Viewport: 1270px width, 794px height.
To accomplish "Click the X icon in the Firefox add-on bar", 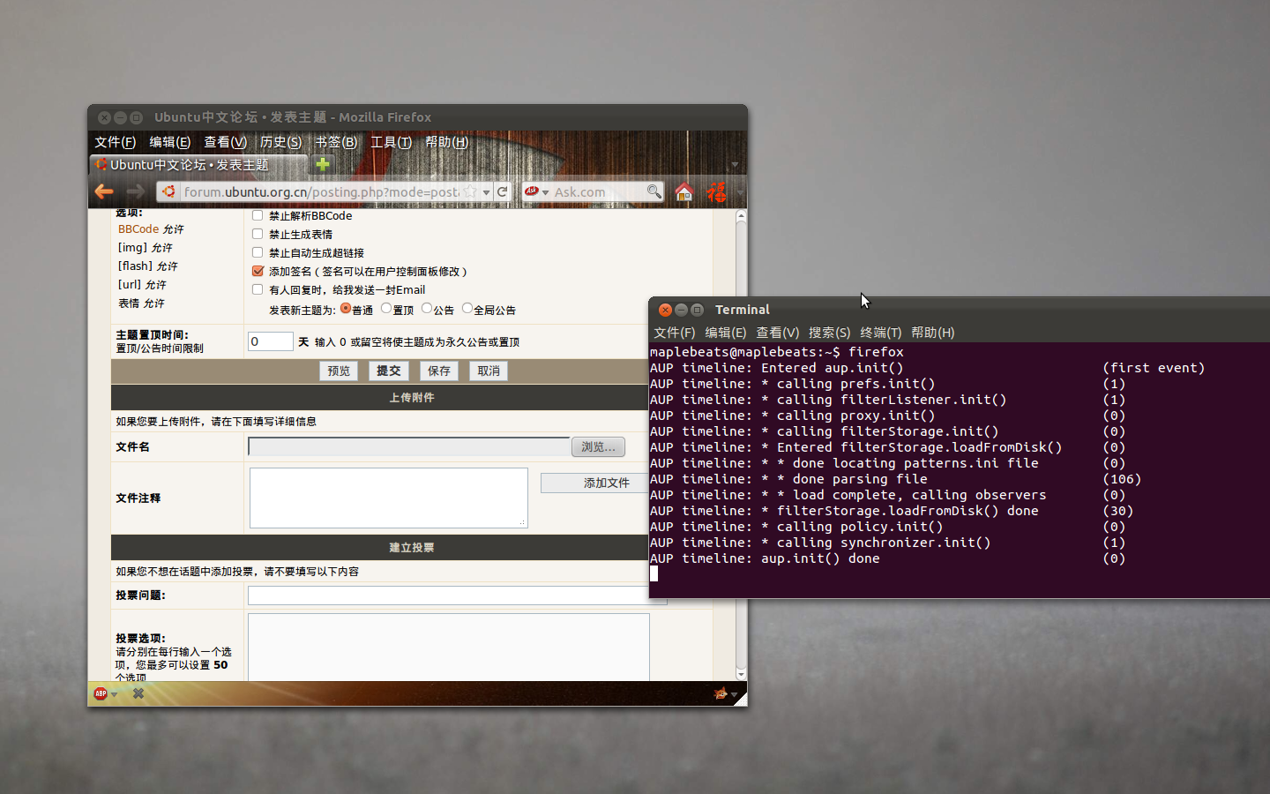I will tap(138, 693).
